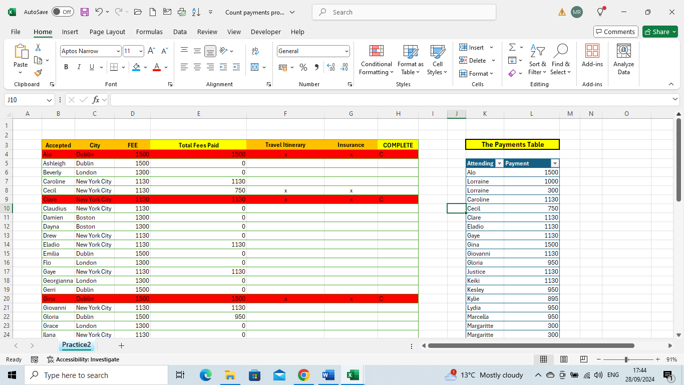Click the Comments button
The image size is (684, 385).
click(615, 32)
